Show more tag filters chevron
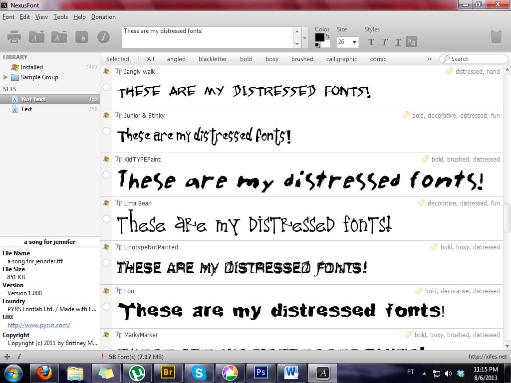Image resolution: width=511 pixels, height=383 pixels. (x=429, y=59)
